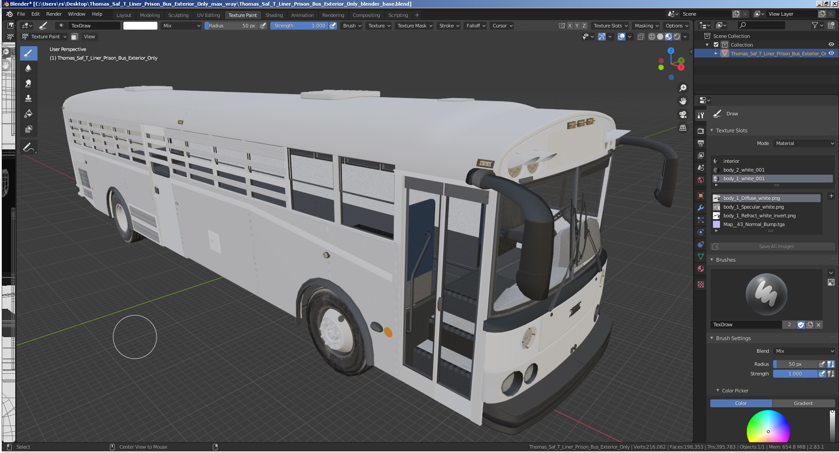
Task: Switch to solid shading mode
Action: [x=660, y=37]
